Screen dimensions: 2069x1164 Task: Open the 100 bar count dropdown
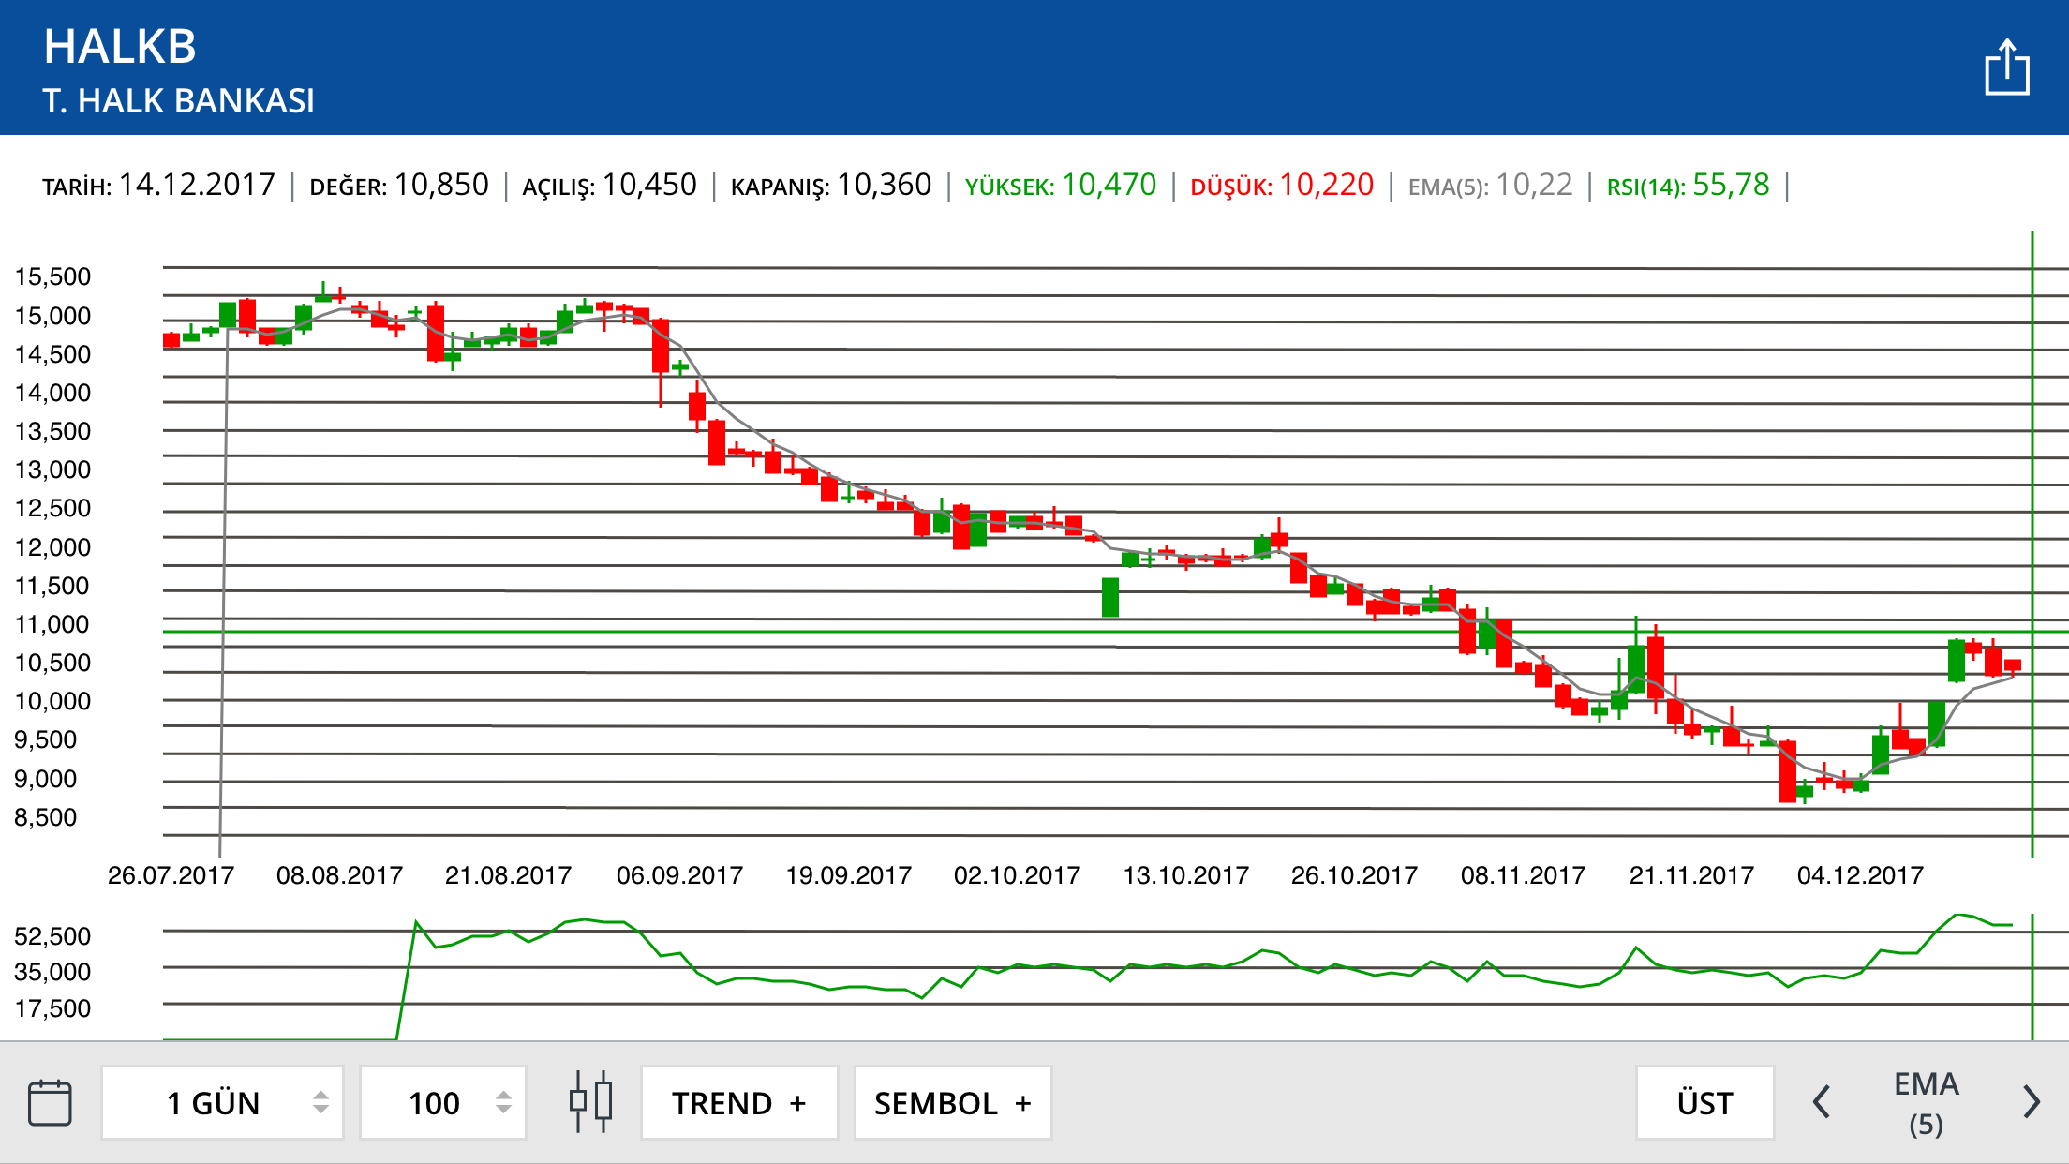[x=443, y=1102]
